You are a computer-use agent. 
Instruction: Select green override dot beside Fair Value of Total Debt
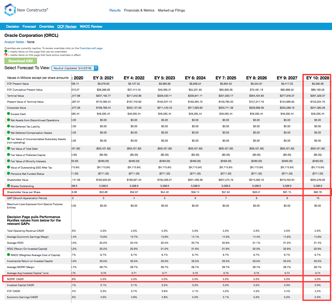tap(9, 148)
